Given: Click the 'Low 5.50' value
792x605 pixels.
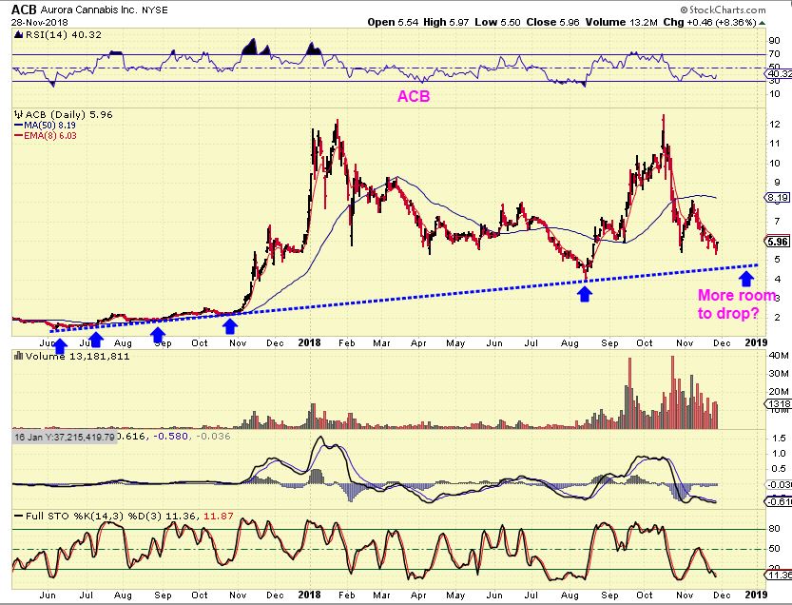Looking at the screenshot, I should coord(497,22).
